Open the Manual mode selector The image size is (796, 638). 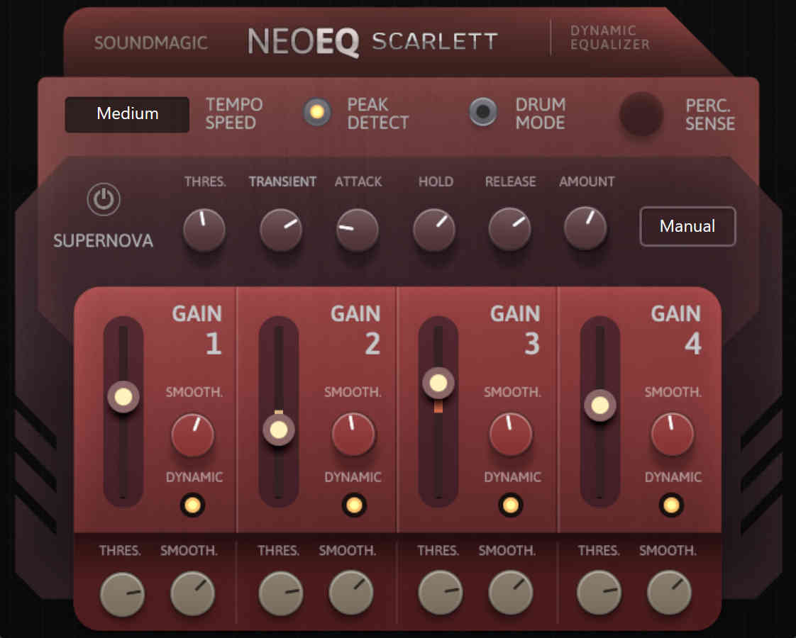tap(687, 226)
